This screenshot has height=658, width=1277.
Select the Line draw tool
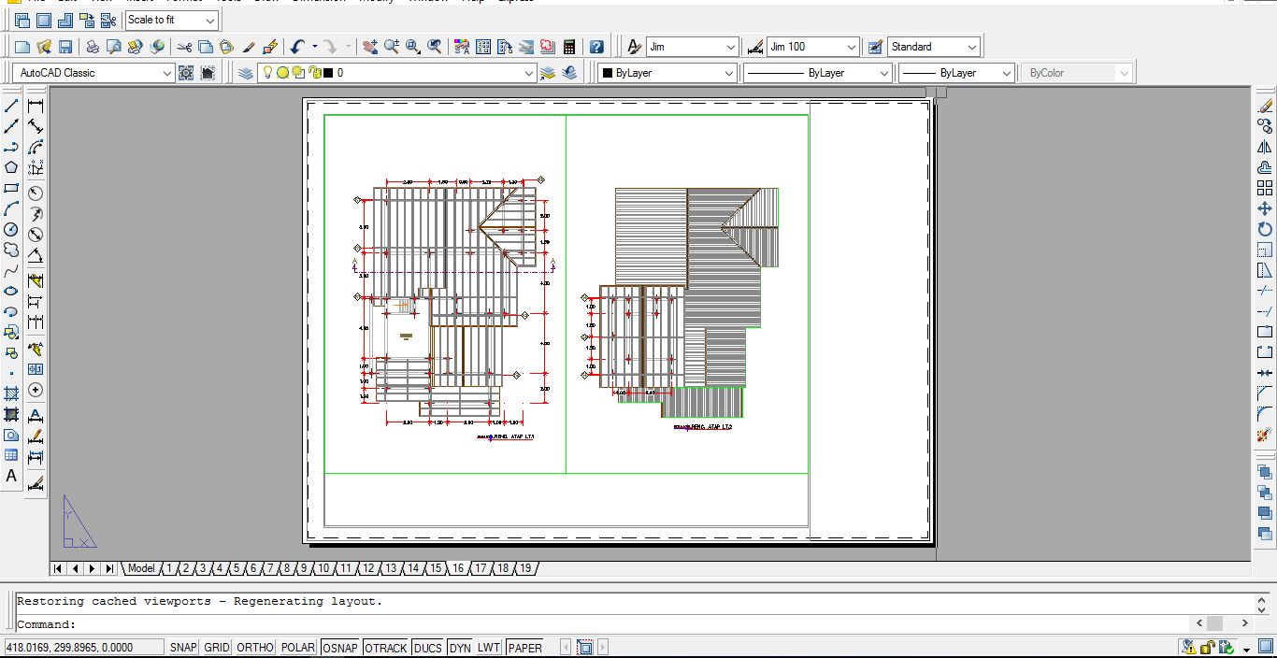(11, 106)
